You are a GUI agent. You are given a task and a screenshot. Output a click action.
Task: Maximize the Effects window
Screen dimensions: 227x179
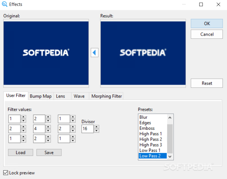pyautogui.click(x=201, y=4)
